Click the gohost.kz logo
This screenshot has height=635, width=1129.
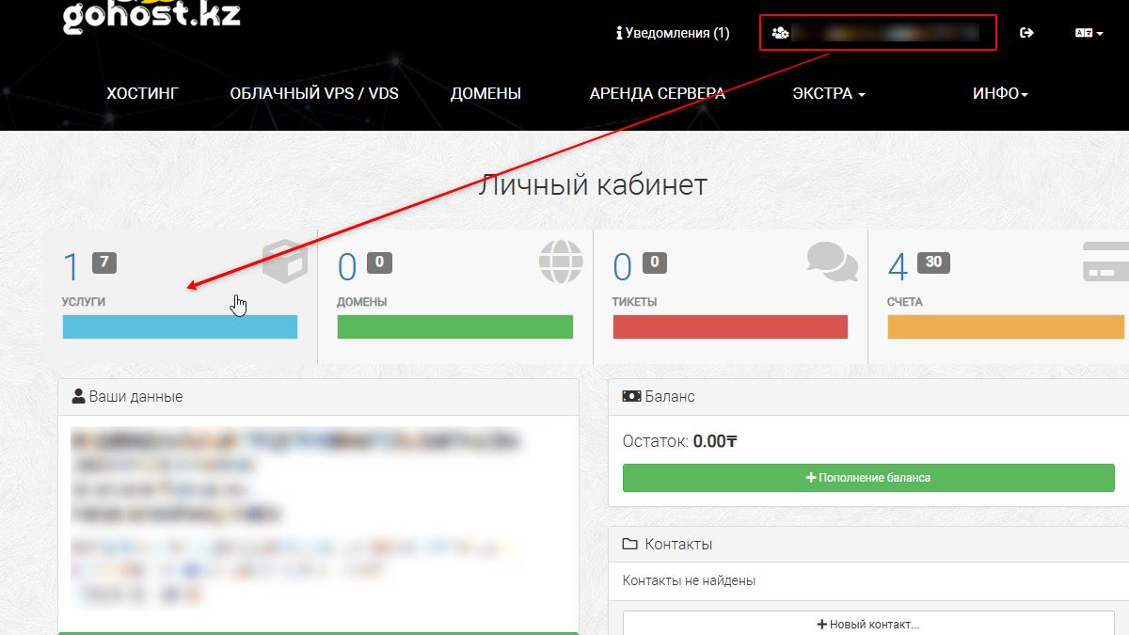pyautogui.click(x=151, y=17)
